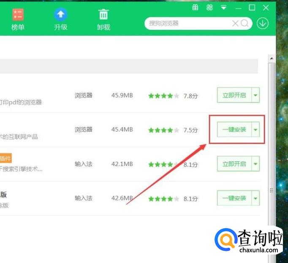The width and height of the screenshot is (288, 263).
Task: Open the 卸载 uninstall tab
Action: (x=103, y=20)
